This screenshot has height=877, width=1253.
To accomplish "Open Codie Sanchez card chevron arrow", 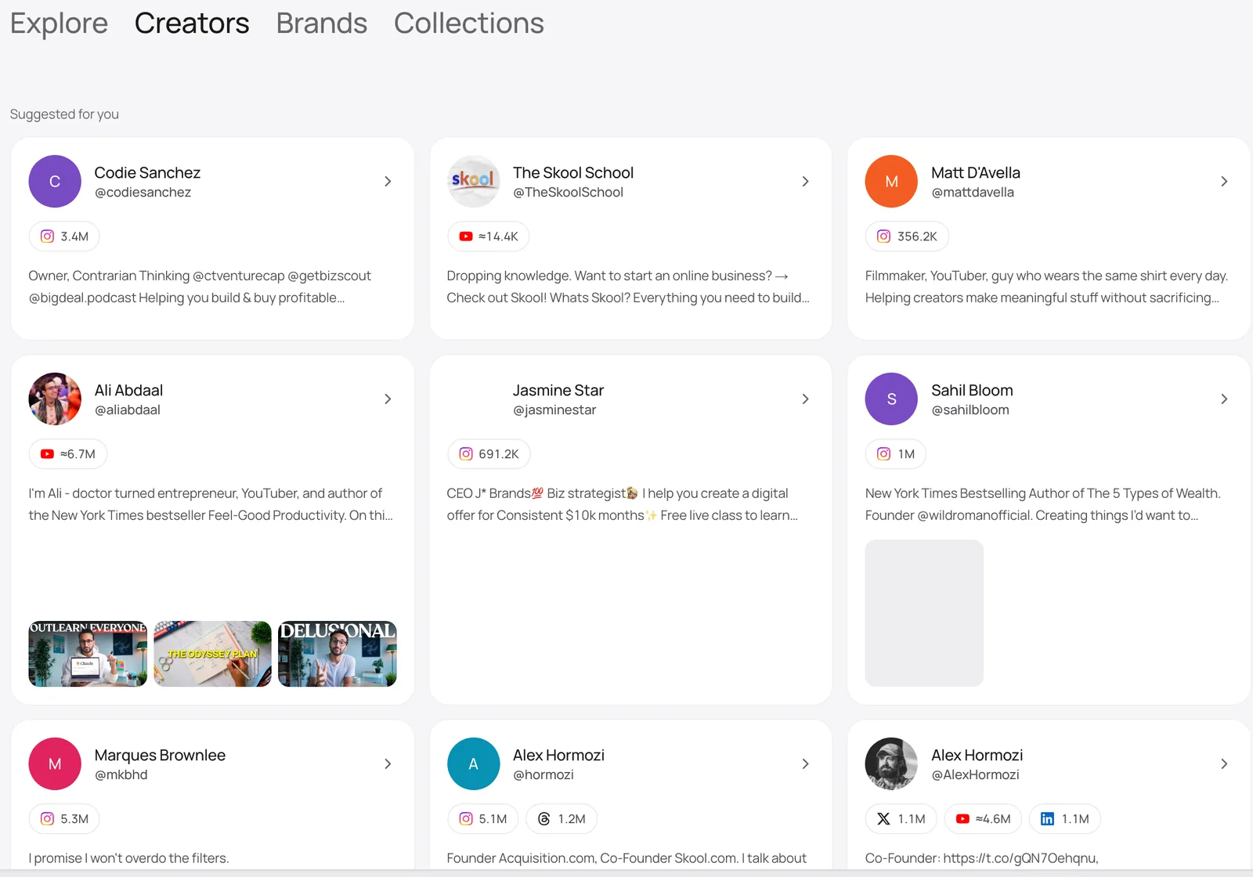I will click(x=388, y=182).
